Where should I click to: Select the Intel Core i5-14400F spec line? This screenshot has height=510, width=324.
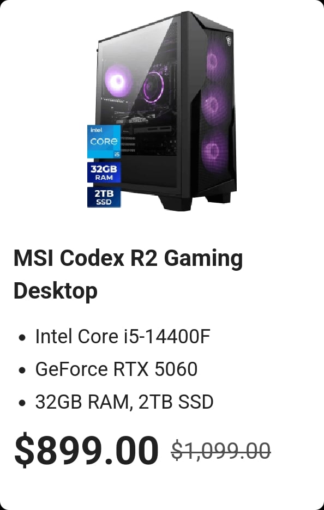(x=122, y=336)
